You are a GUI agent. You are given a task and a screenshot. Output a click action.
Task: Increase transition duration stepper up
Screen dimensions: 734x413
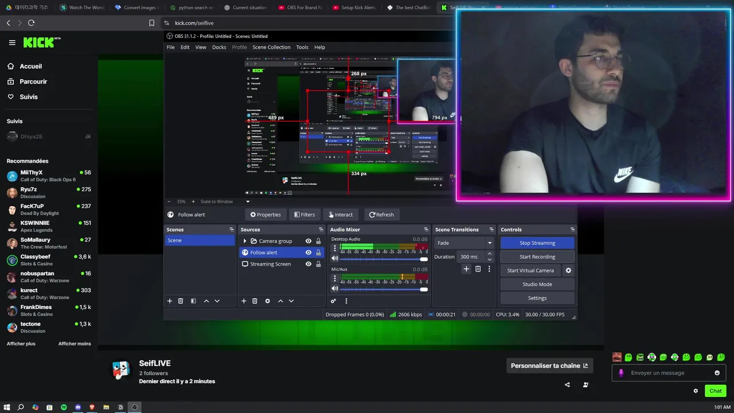(490, 254)
